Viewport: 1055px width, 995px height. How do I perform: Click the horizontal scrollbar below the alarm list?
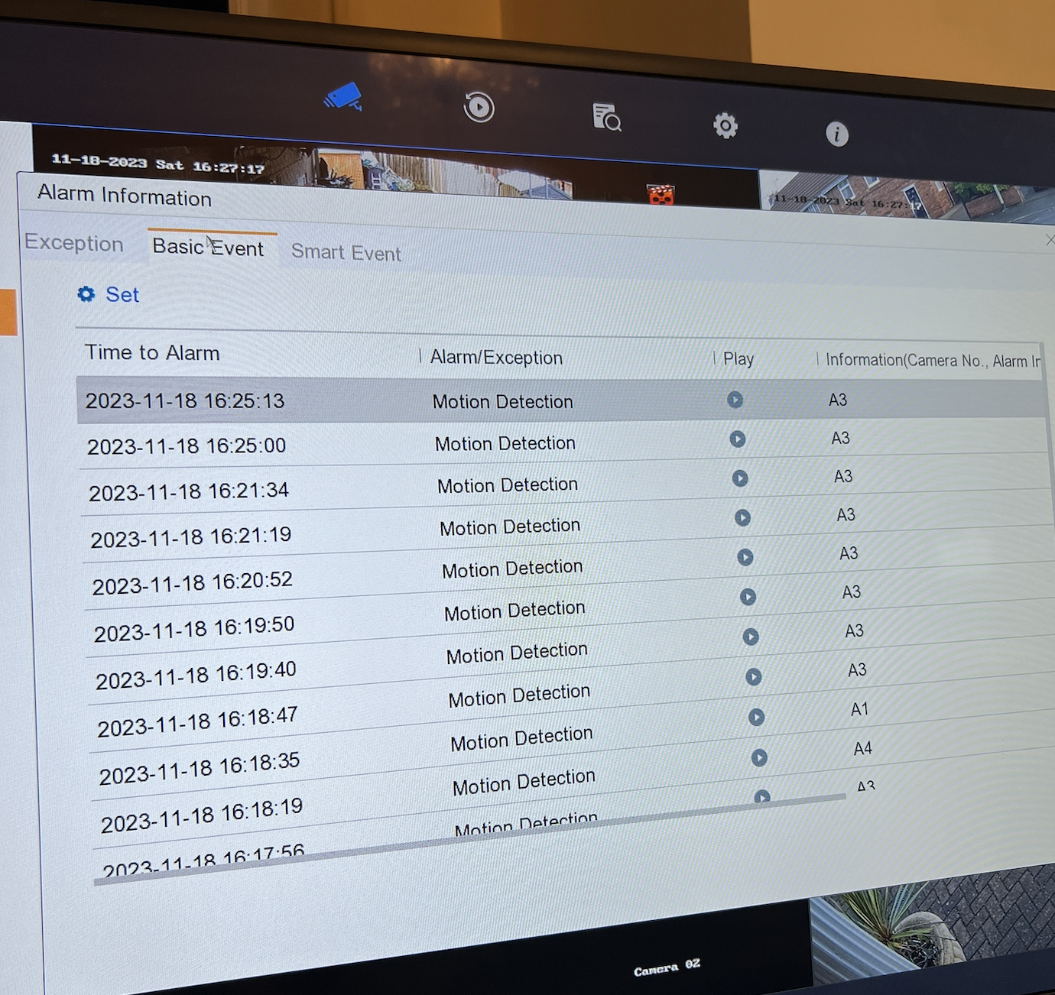click(459, 840)
